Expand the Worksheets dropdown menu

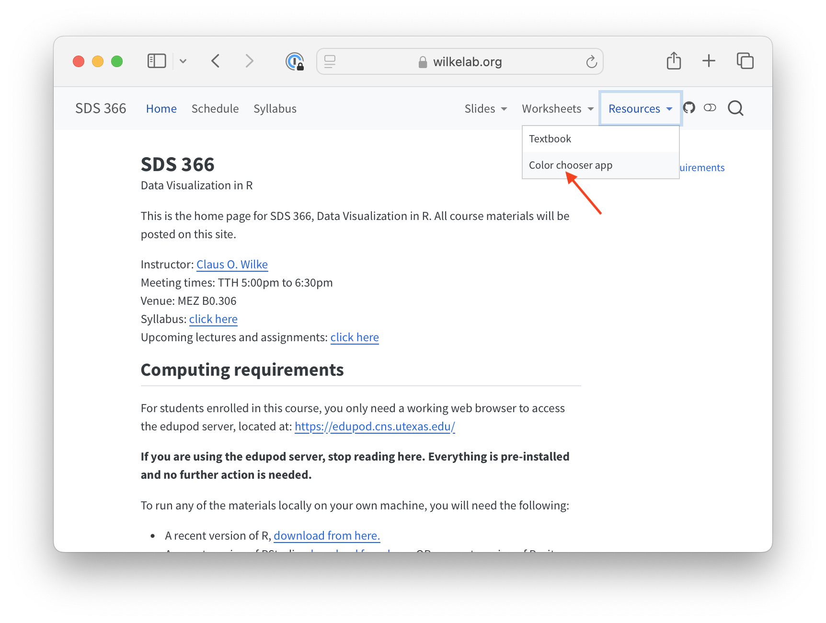(558, 109)
